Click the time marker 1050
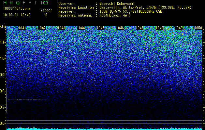Screen dimensions: 205x130 point(198,28)
